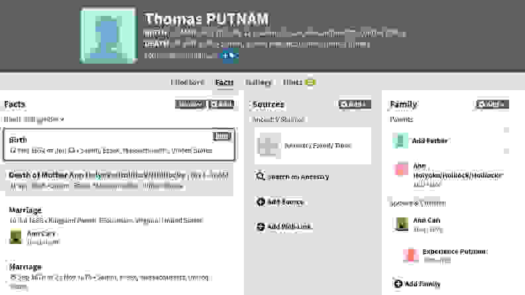Open the LifeStory tab
The width and height of the screenshot is (525, 295).
click(x=187, y=82)
